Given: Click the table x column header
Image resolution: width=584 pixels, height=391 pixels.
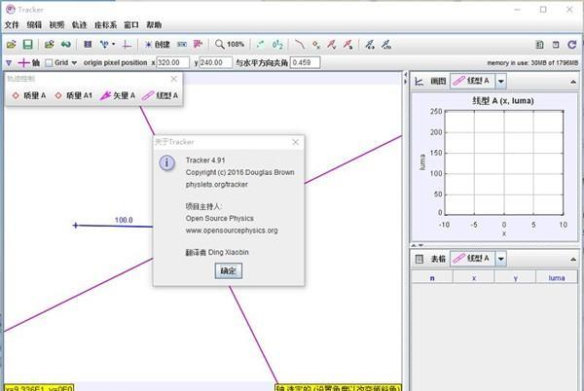Looking at the screenshot, I should pos(474,278).
